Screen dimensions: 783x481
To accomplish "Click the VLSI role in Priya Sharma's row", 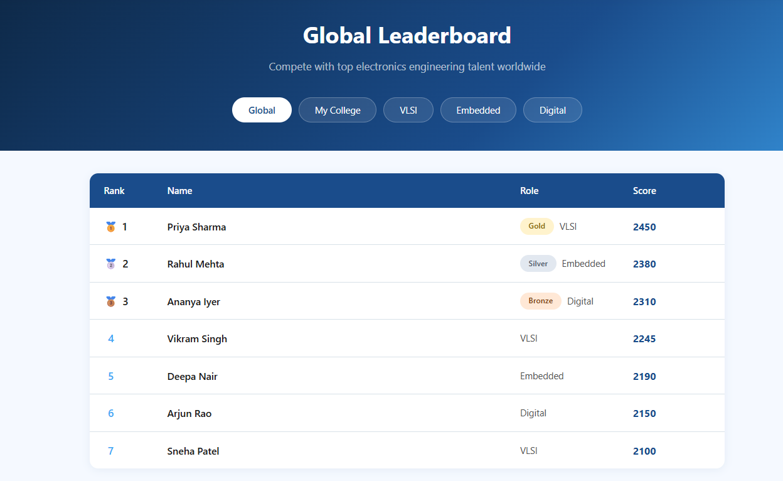I will pos(568,227).
